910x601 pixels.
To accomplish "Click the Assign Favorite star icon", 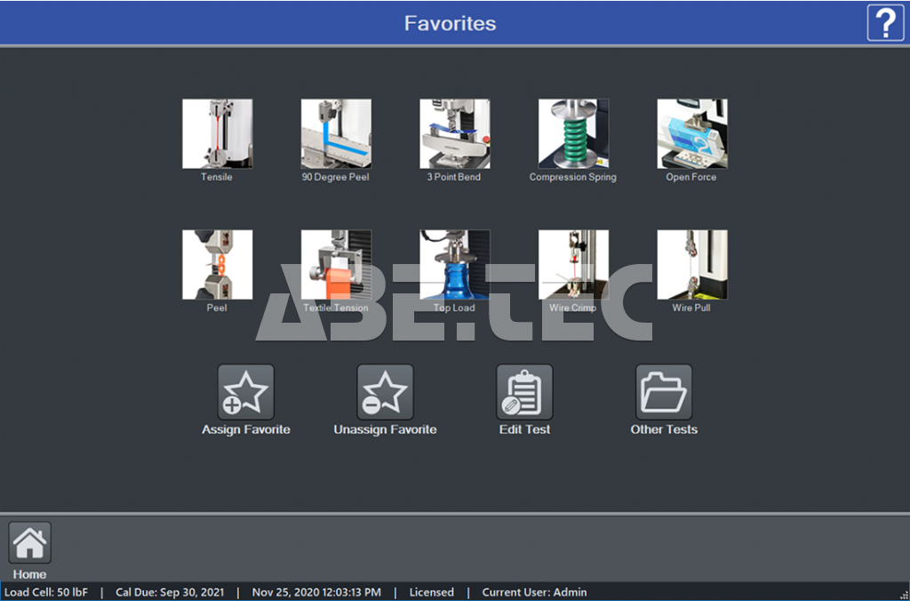I will (246, 392).
